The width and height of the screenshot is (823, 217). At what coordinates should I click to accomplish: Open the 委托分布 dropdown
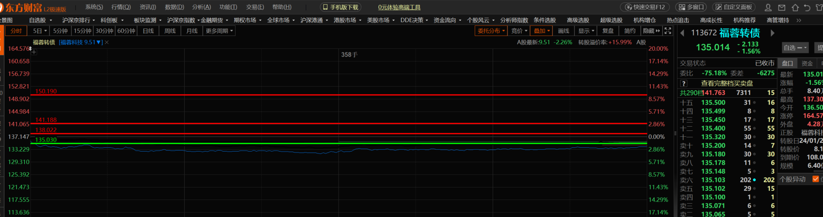(x=491, y=31)
